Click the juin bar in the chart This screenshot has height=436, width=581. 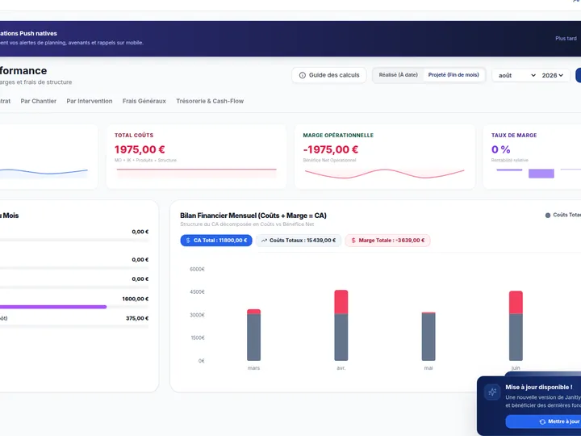pos(516,325)
